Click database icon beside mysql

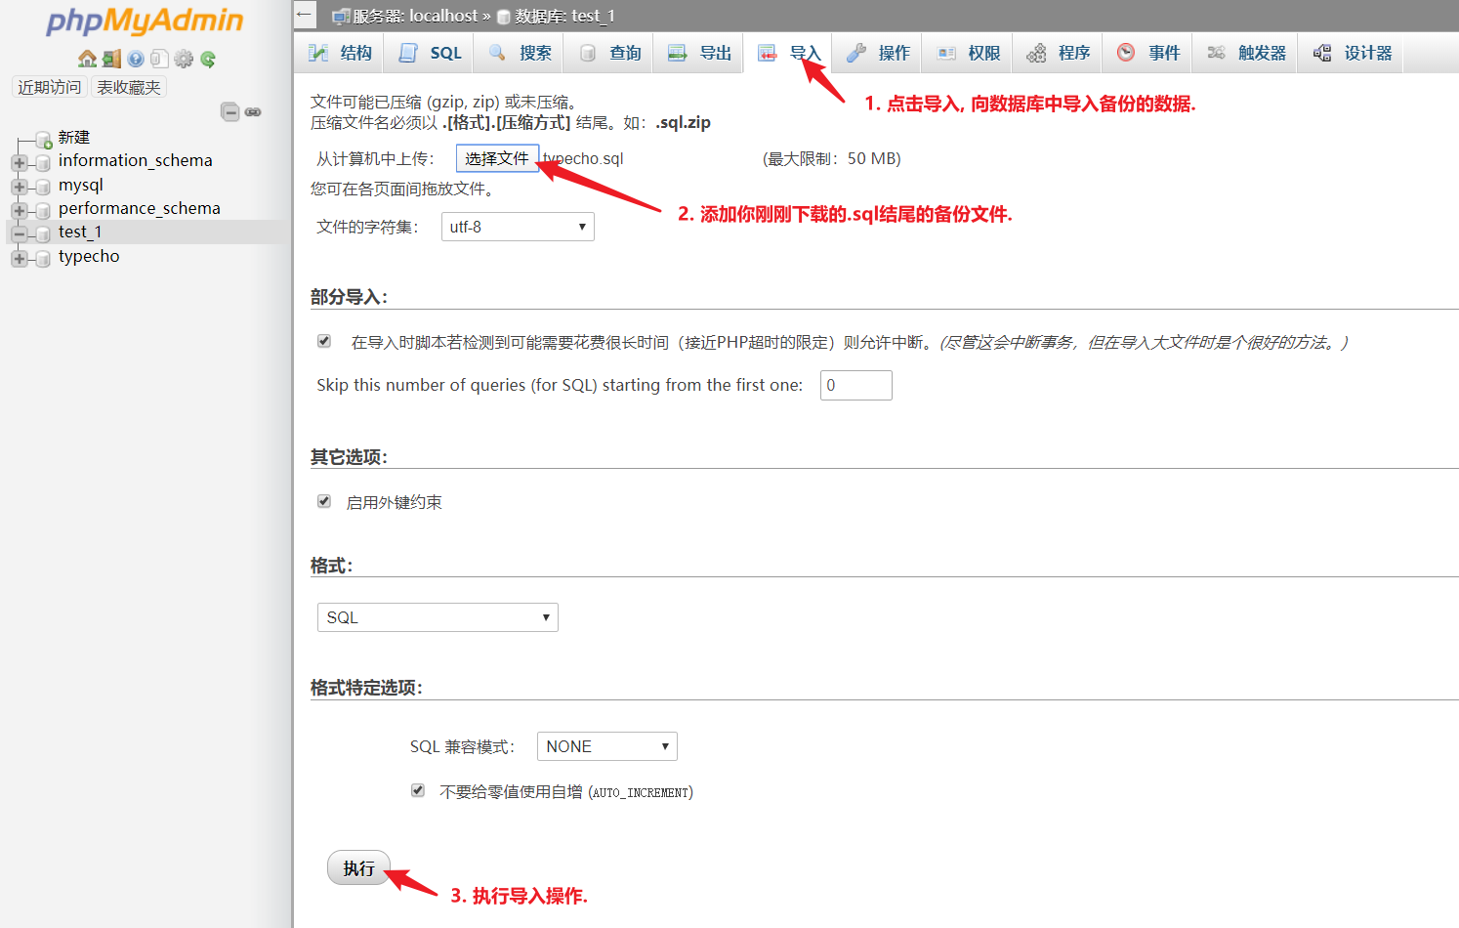pos(43,187)
